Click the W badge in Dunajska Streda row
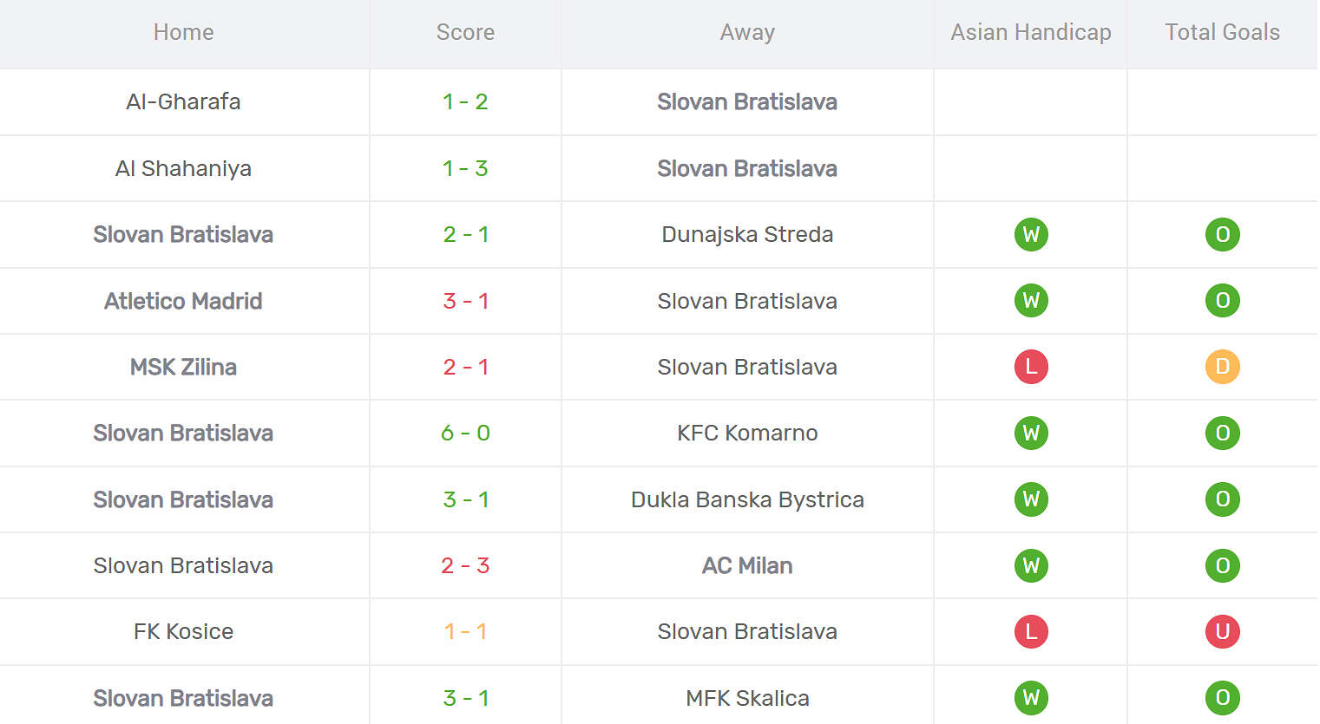The width and height of the screenshot is (1320, 724). point(1031,234)
